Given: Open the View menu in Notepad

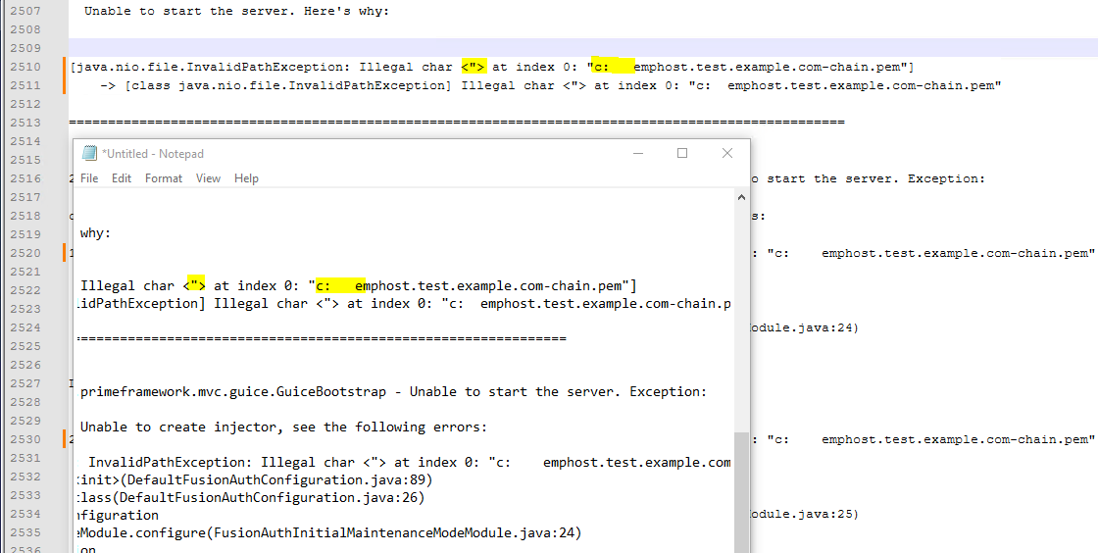Looking at the screenshot, I should pyautogui.click(x=208, y=178).
